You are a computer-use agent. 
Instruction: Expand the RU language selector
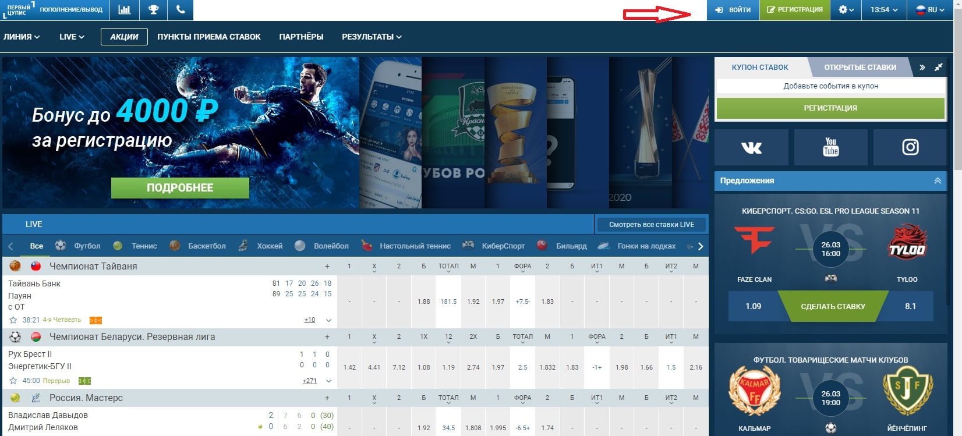tap(930, 10)
